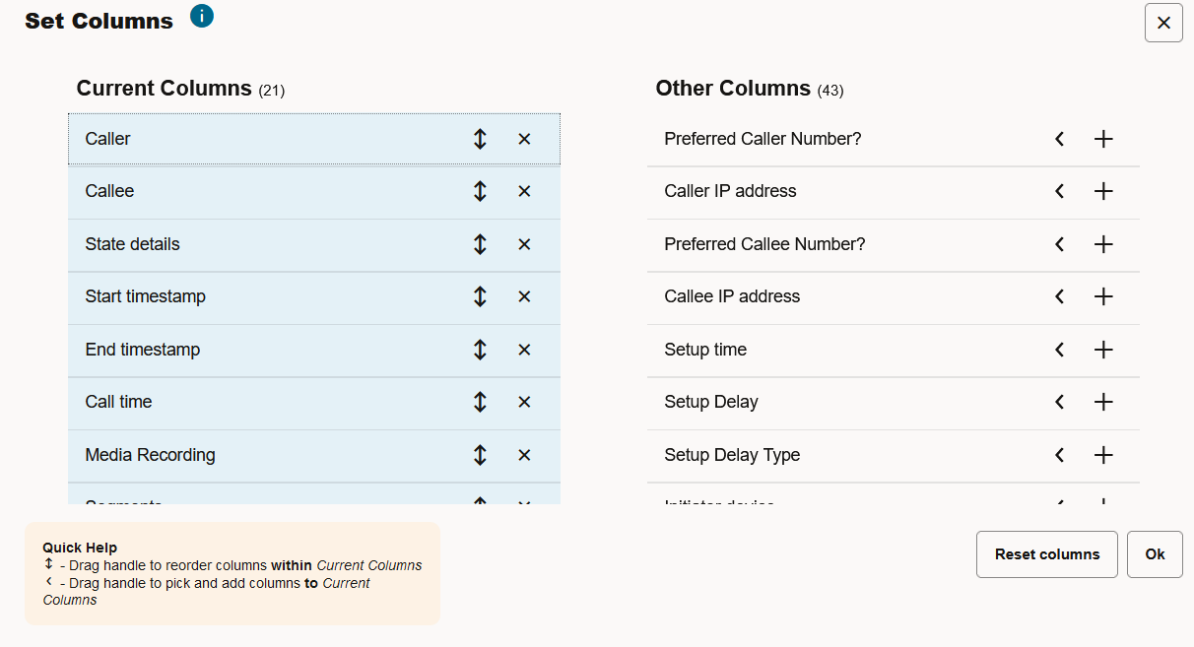Select the Start timestamp row text
Screen dimensions: 1194x647
(146, 296)
